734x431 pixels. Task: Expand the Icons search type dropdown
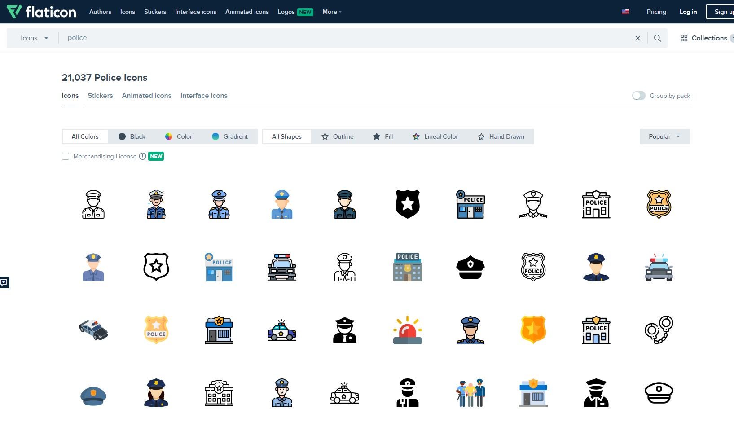click(x=34, y=38)
